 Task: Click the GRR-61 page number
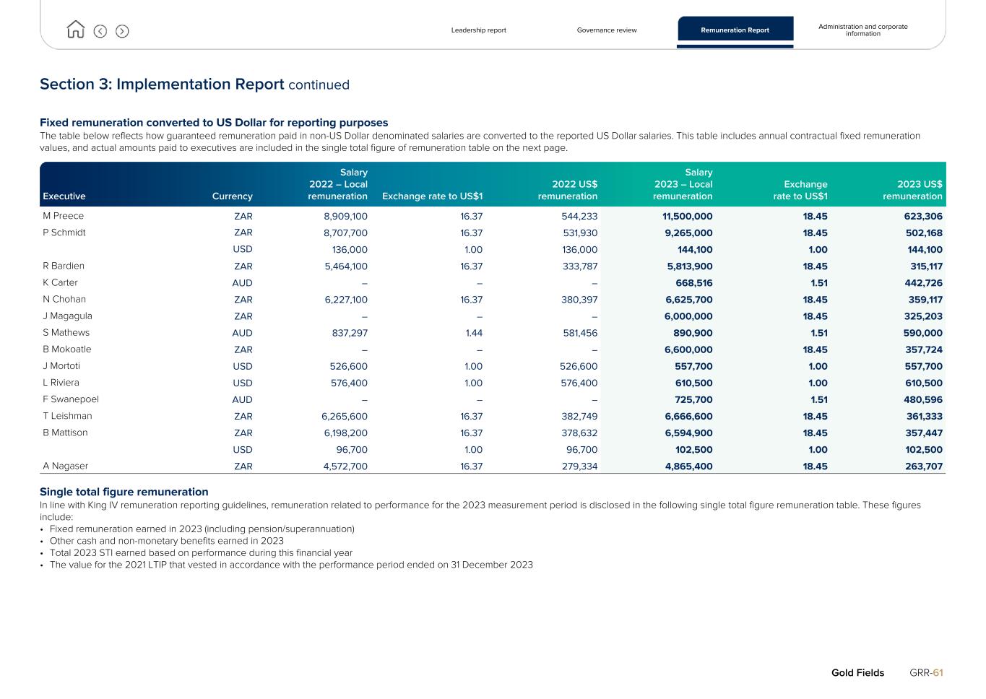pos(926,672)
